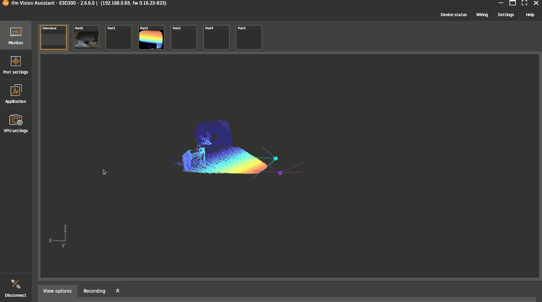Open Port settings in sidebar
The width and height of the screenshot is (542, 302).
(x=16, y=61)
